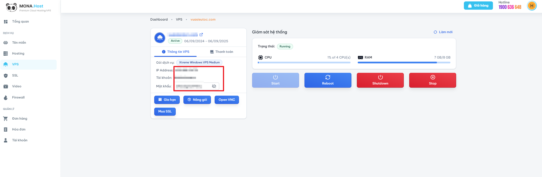The width and height of the screenshot is (542, 177).
Task: Click Open VNC button
Action: [227, 100]
